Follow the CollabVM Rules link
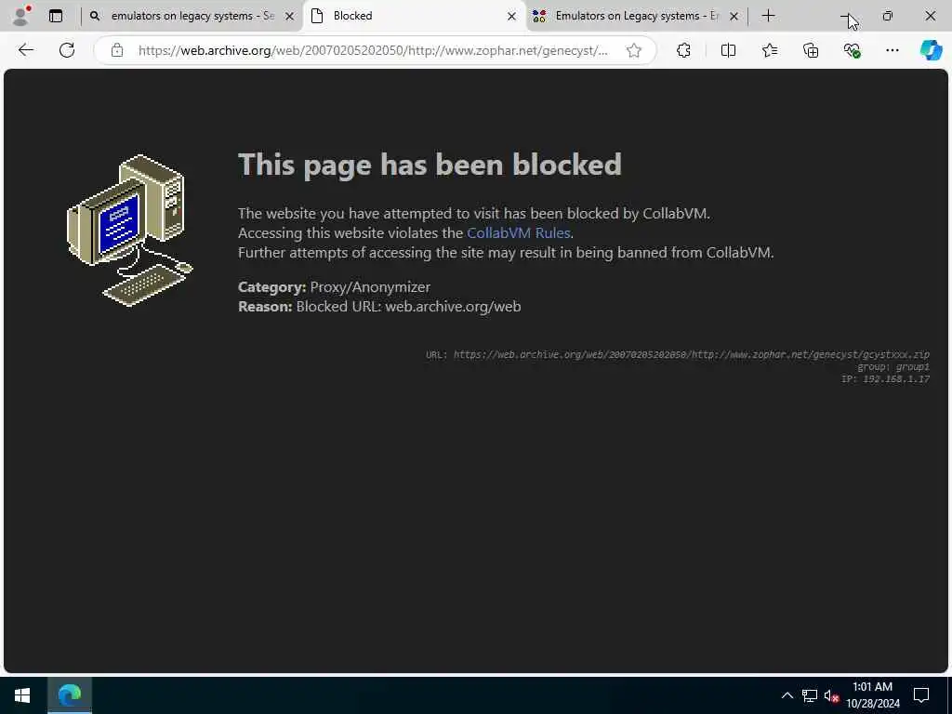This screenshot has height=714, width=952. [519, 233]
